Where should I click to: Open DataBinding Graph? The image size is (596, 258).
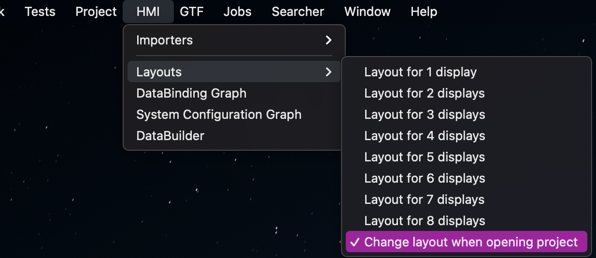(234, 93)
